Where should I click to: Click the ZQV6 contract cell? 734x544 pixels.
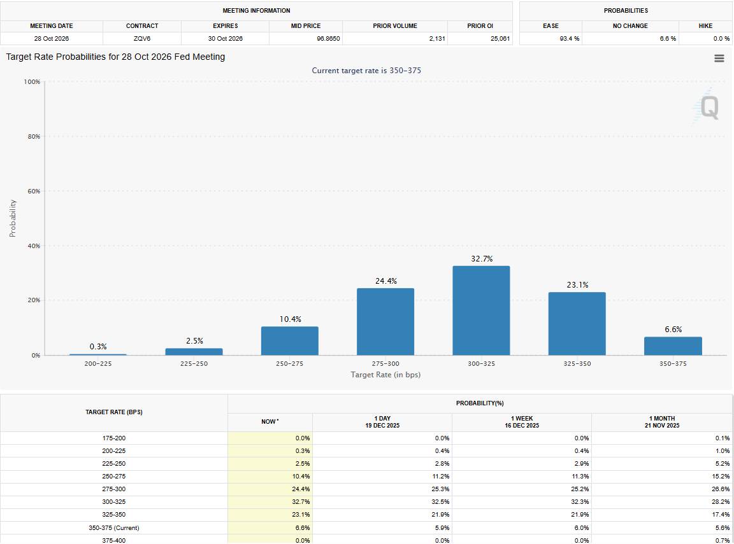click(x=141, y=39)
